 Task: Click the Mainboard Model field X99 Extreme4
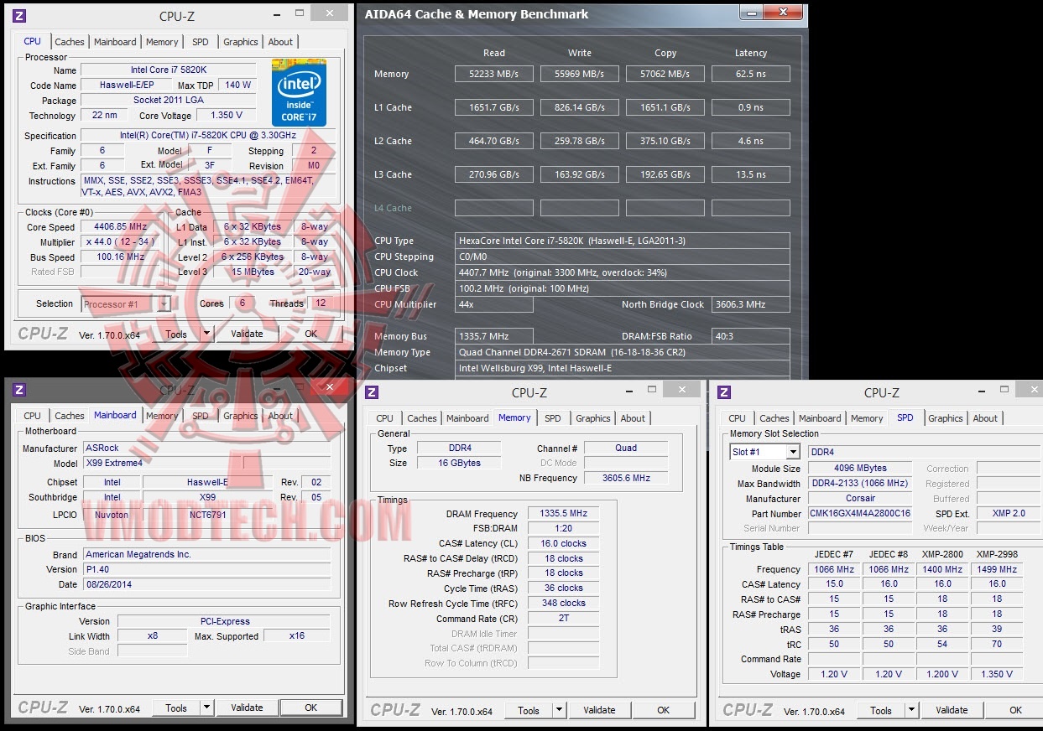click(161, 463)
